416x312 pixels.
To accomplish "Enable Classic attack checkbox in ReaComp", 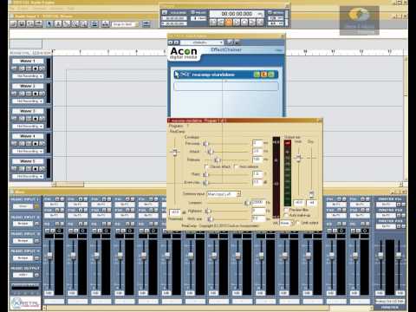I will tap(206, 166).
